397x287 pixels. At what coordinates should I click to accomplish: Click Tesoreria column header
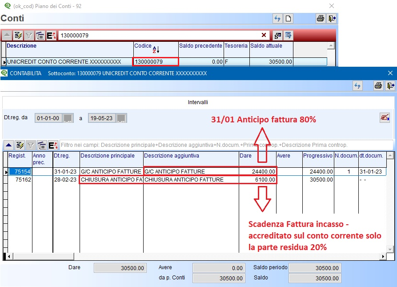pos(237,49)
